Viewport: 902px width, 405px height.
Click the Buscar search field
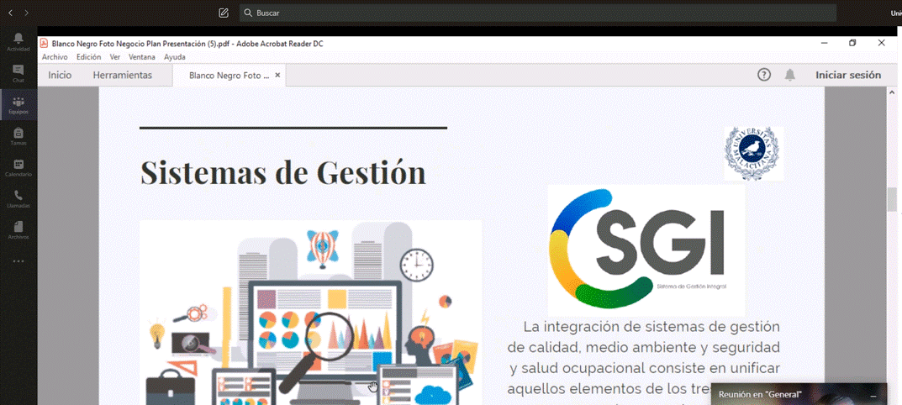point(537,13)
